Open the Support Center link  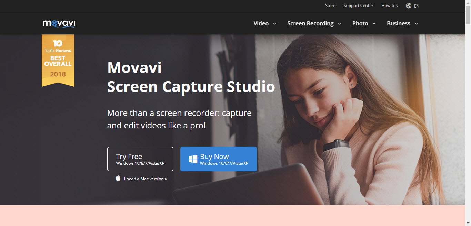(358, 6)
